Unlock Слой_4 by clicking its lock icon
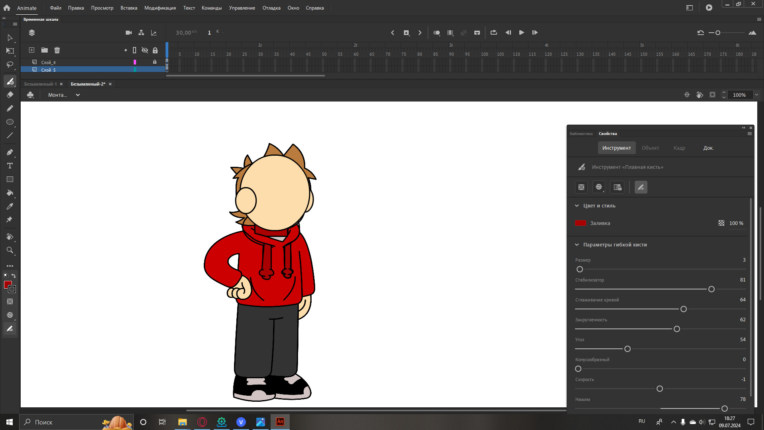Image resolution: width=764 pixels, height=430 pixels. pos(155,62)
